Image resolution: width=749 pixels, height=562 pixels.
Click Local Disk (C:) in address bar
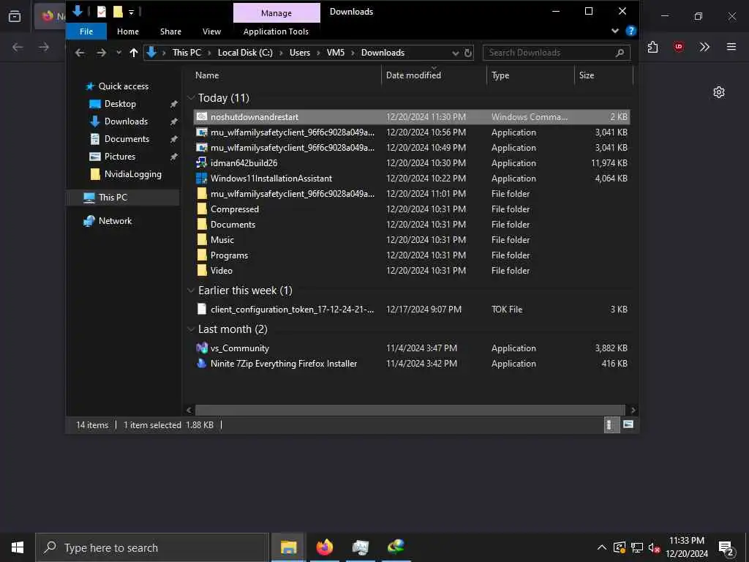pos(245,53)
